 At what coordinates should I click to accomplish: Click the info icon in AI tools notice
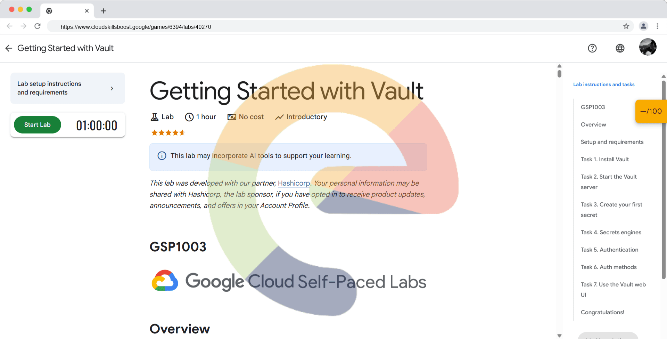pos(162,156)
